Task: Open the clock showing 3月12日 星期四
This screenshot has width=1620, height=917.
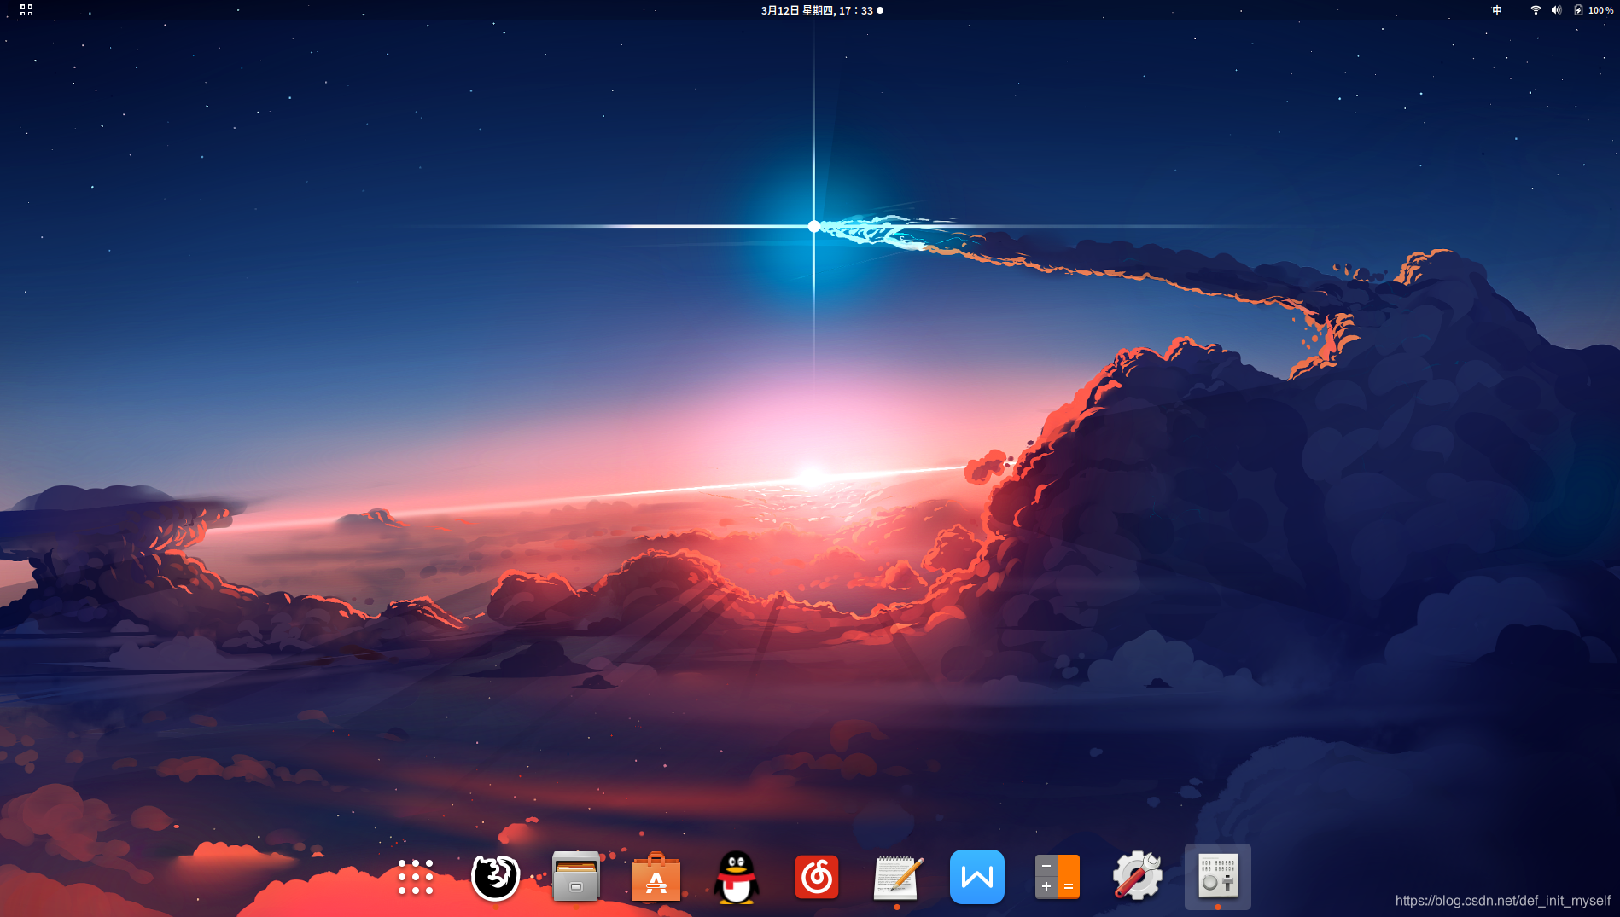Action: point(811,10)
